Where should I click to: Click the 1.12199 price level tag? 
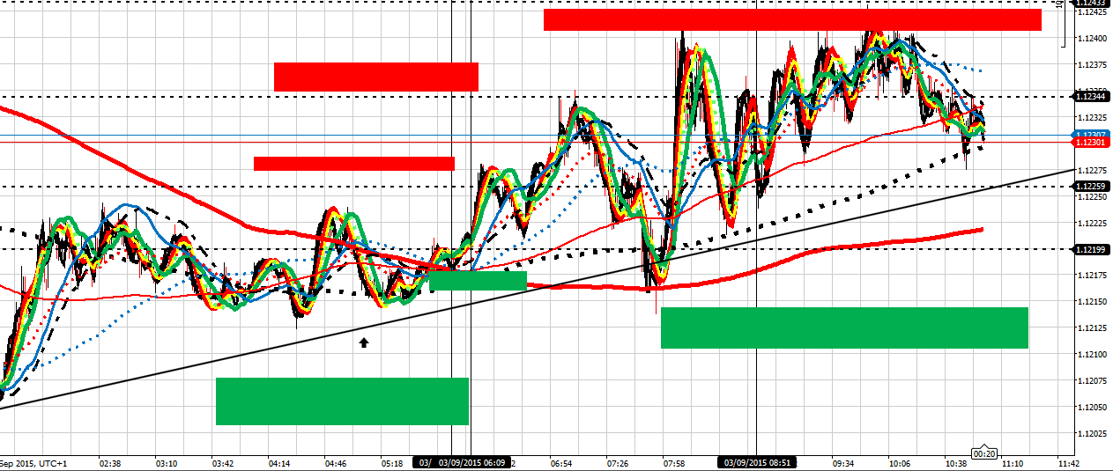pyautogui.click(x=1090, y=249)
